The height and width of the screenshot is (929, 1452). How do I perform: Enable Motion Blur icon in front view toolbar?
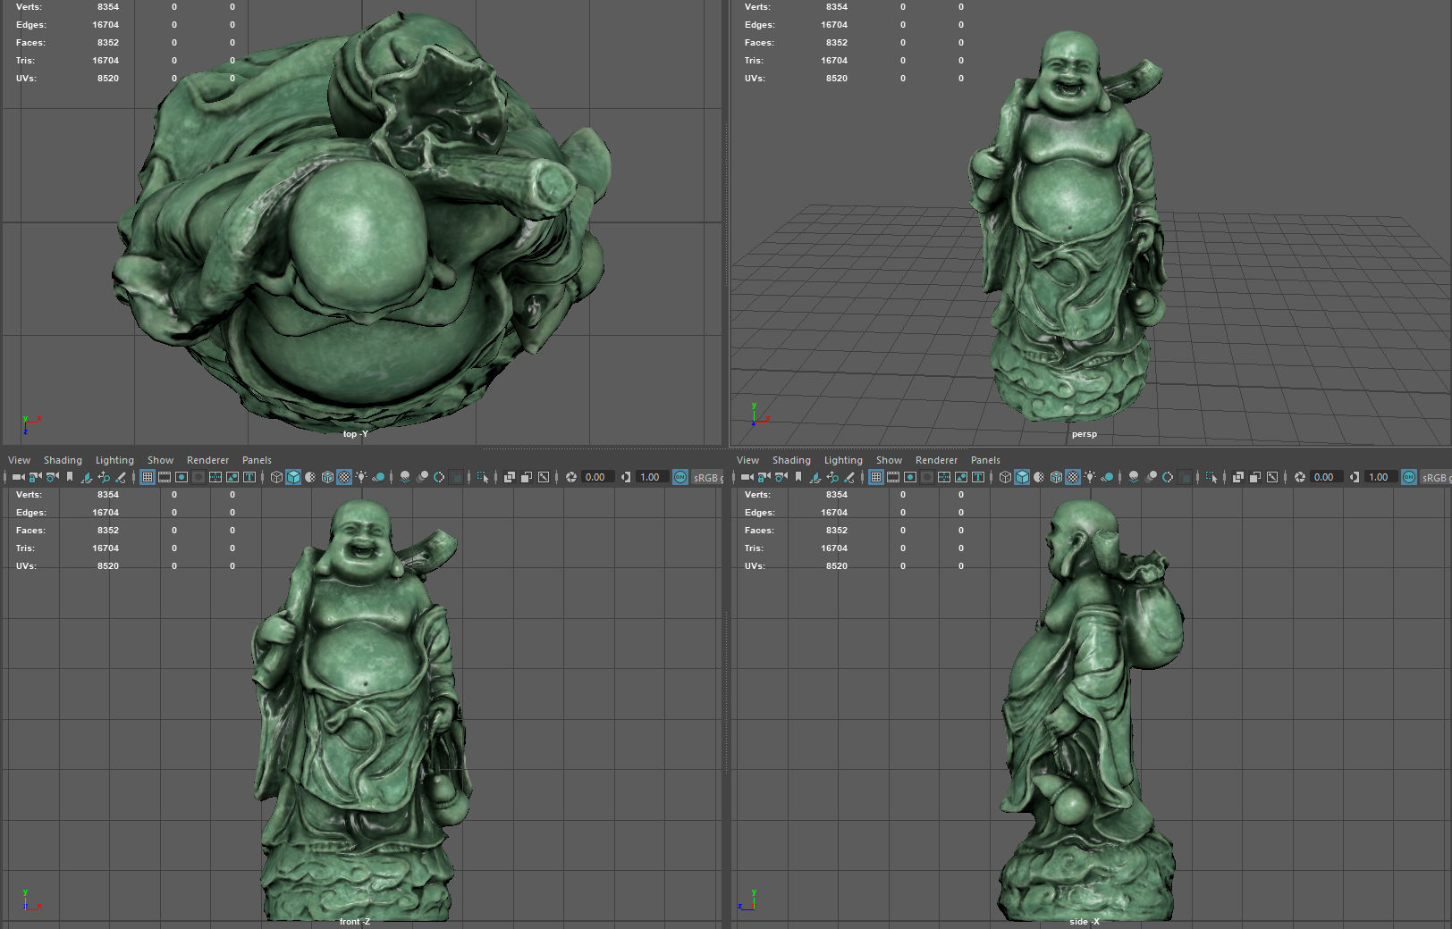pyautogui.click(x=423, y=477)
